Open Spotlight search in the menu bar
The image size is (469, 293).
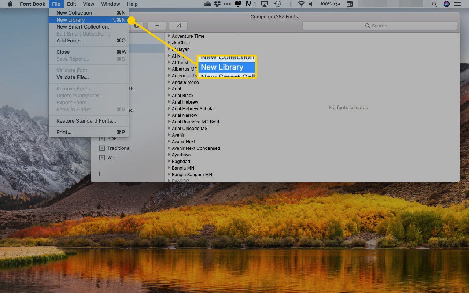pos(435,4)
